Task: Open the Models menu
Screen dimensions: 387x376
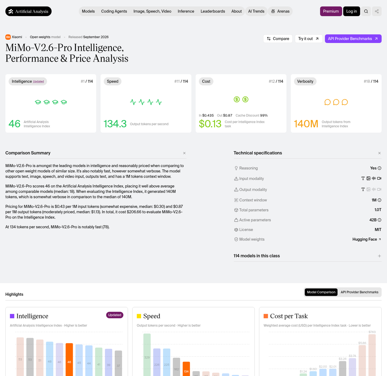Action: click(x=88, y=11)
